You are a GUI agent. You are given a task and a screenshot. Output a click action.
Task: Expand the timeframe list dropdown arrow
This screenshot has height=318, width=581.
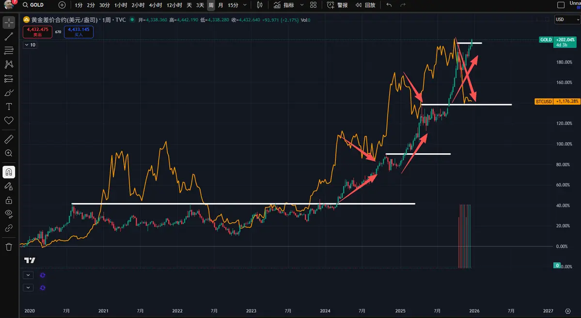point(245,5)
